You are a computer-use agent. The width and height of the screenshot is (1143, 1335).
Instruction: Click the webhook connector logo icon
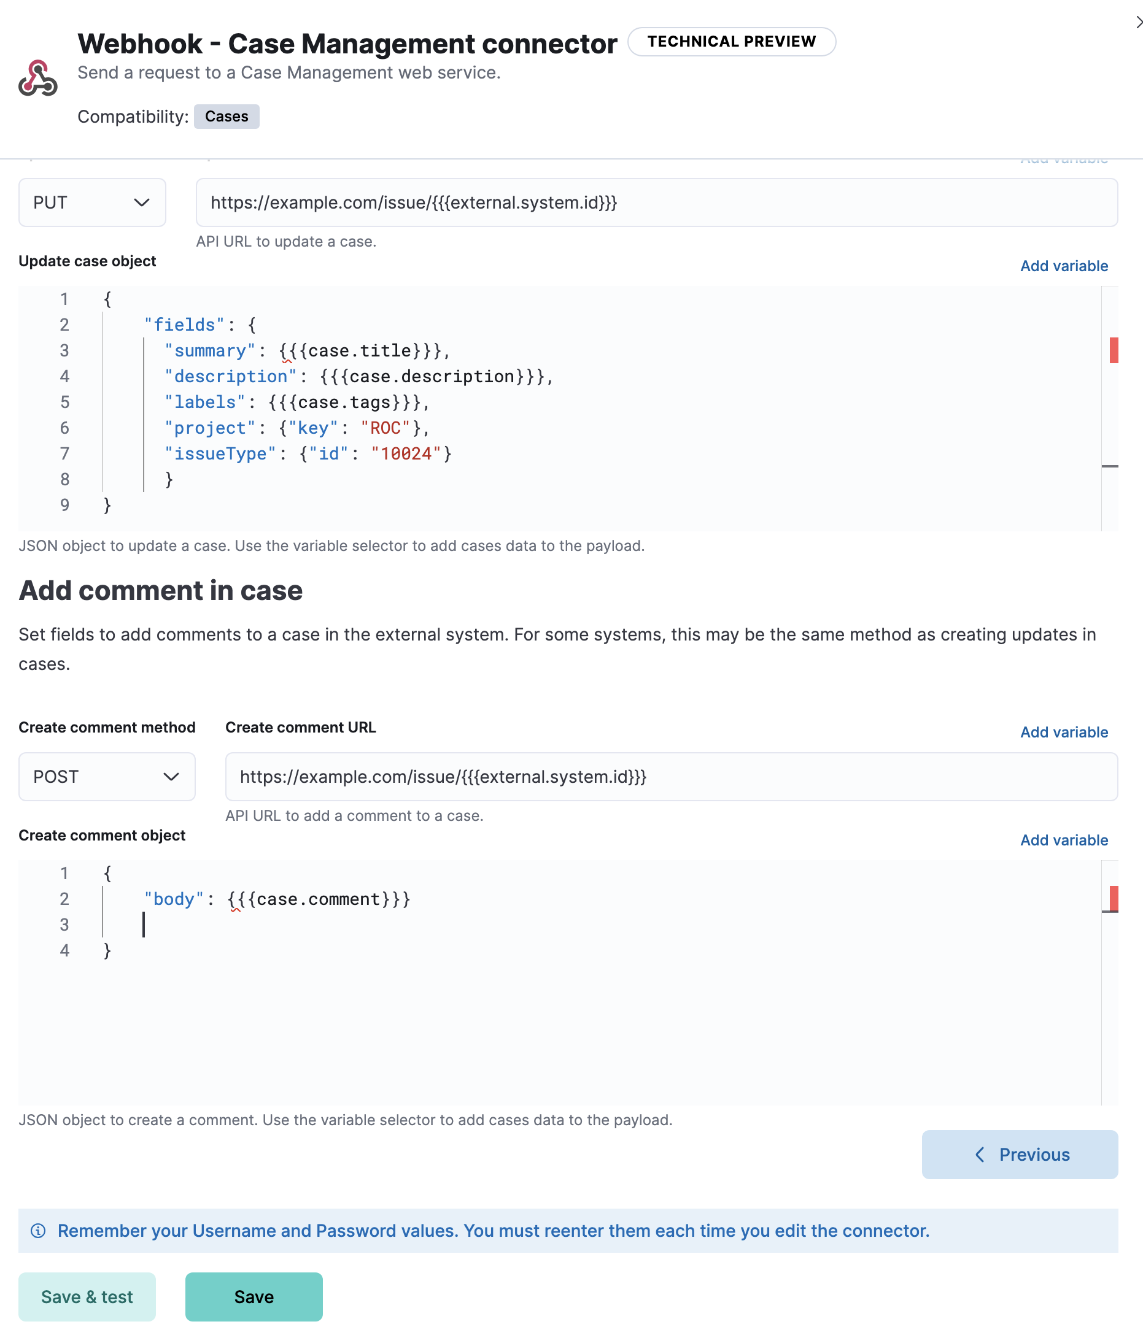pos(37,77)
